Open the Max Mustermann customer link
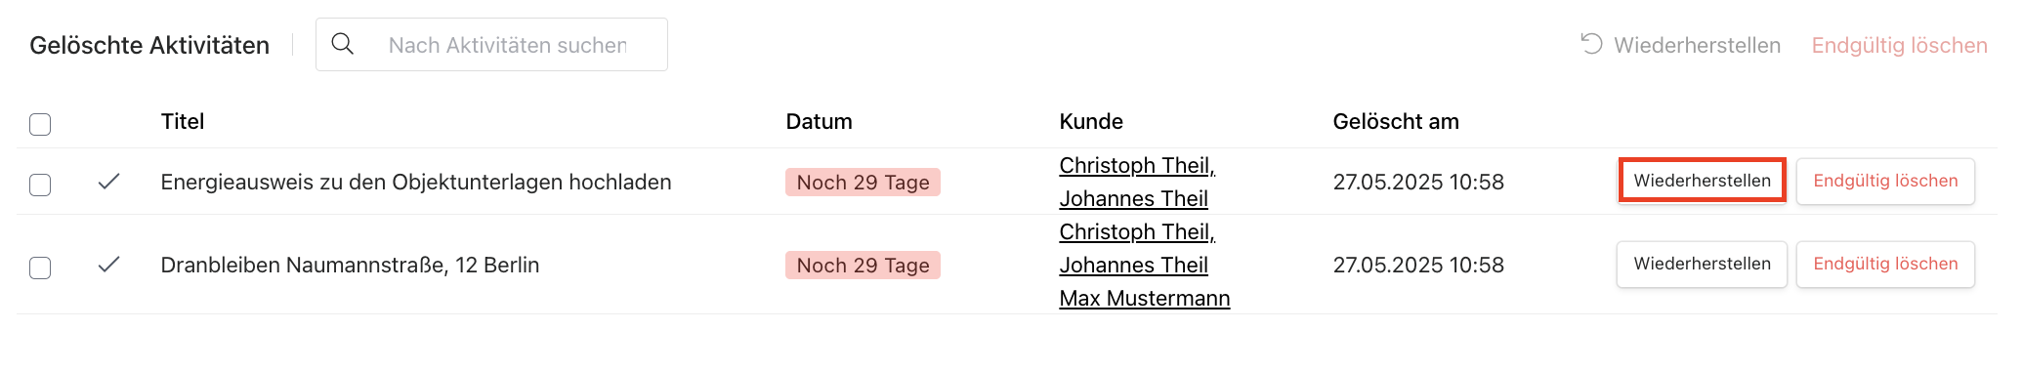This screenshot has height=371, width=2022. click(1145, 298)
